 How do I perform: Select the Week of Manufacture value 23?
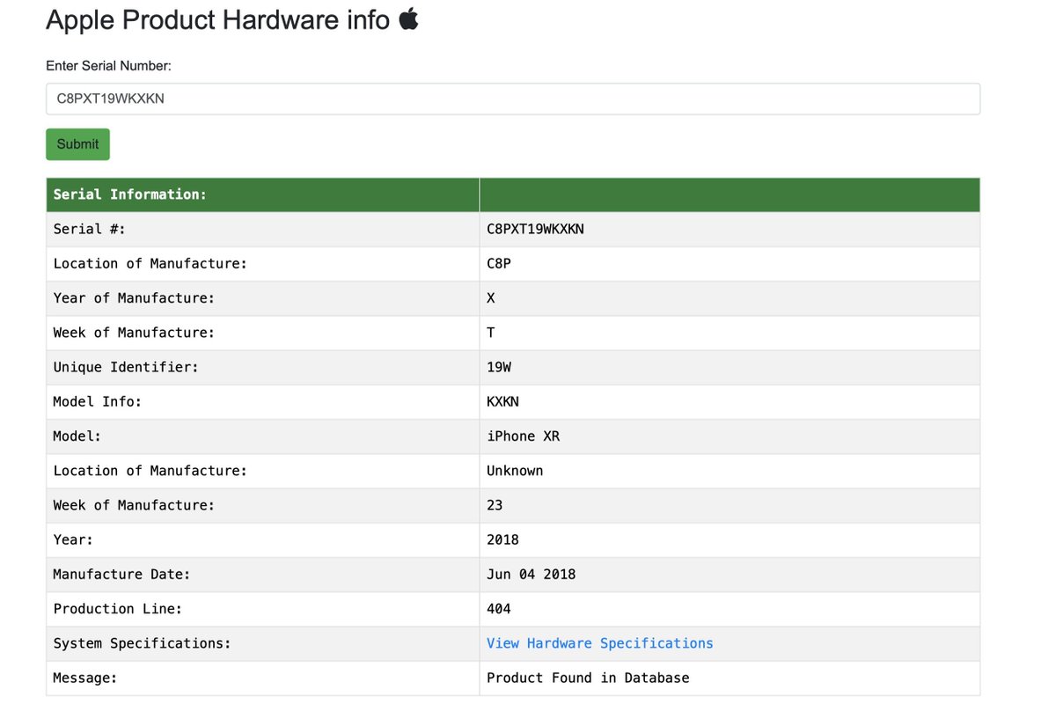pos(495,505)
